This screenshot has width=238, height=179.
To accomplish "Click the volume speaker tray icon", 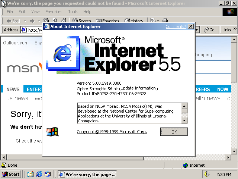I will pyautogui.click(x=206, y=174).
